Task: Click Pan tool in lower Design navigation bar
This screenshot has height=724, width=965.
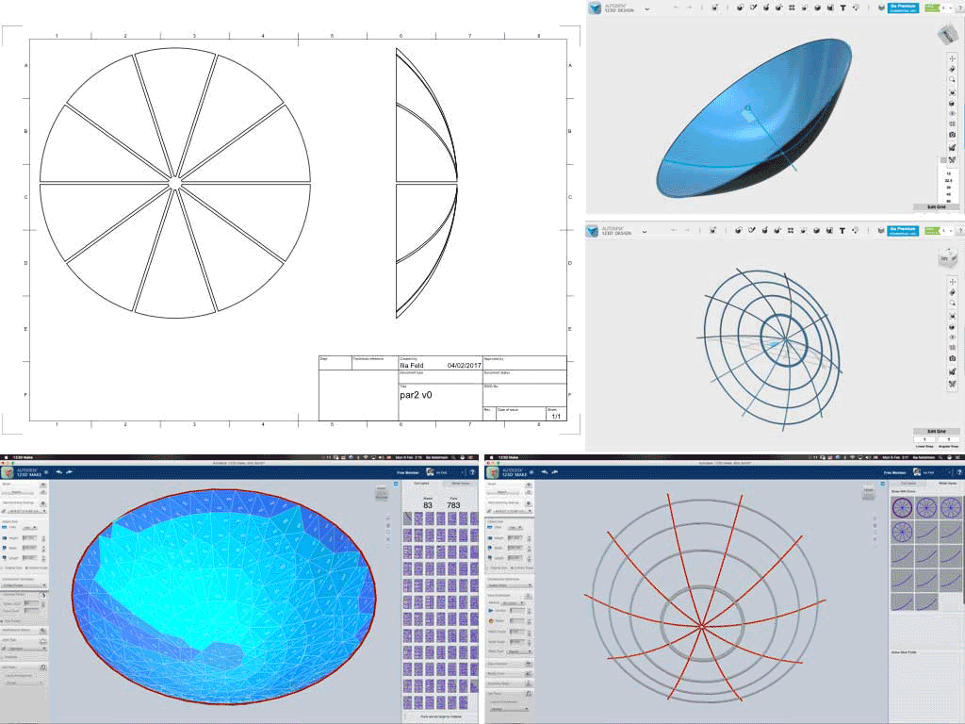Action: (952, 281)
